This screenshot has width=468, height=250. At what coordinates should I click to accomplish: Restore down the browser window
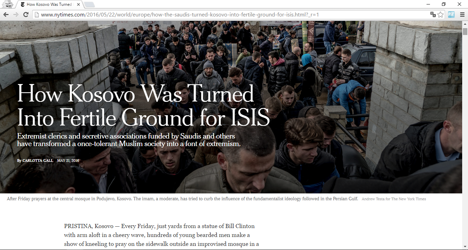point(444,4)
